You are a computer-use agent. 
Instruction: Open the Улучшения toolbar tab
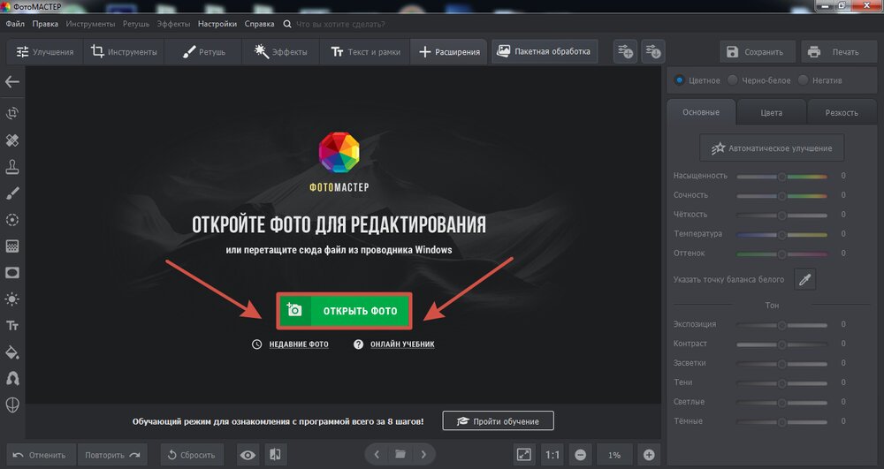[x=45, y=52]
